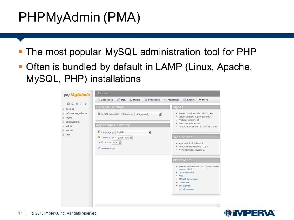Click the server icon beside localhost
The height and width of the screenshot is (220, 294).
click(98, 94)
